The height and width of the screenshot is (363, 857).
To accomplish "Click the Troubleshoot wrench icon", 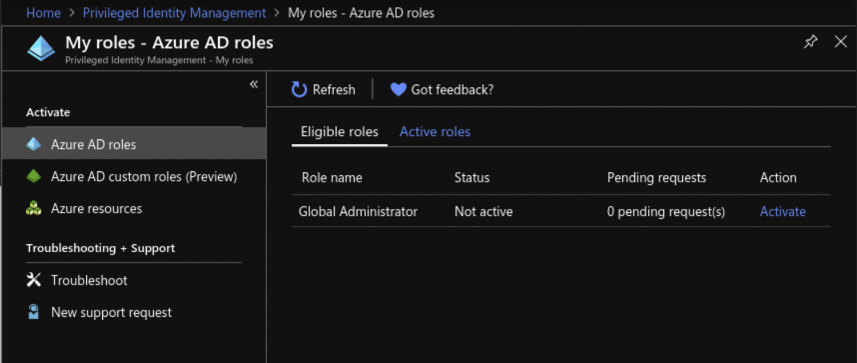I will pyautogui.click(x=34, y=280).
